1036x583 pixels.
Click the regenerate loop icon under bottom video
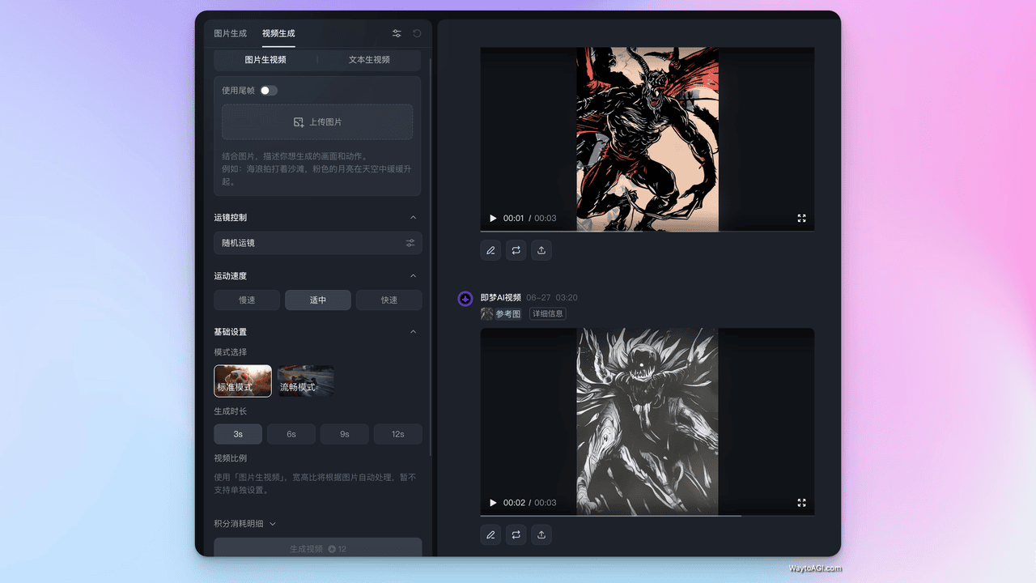tap(516, 534)
